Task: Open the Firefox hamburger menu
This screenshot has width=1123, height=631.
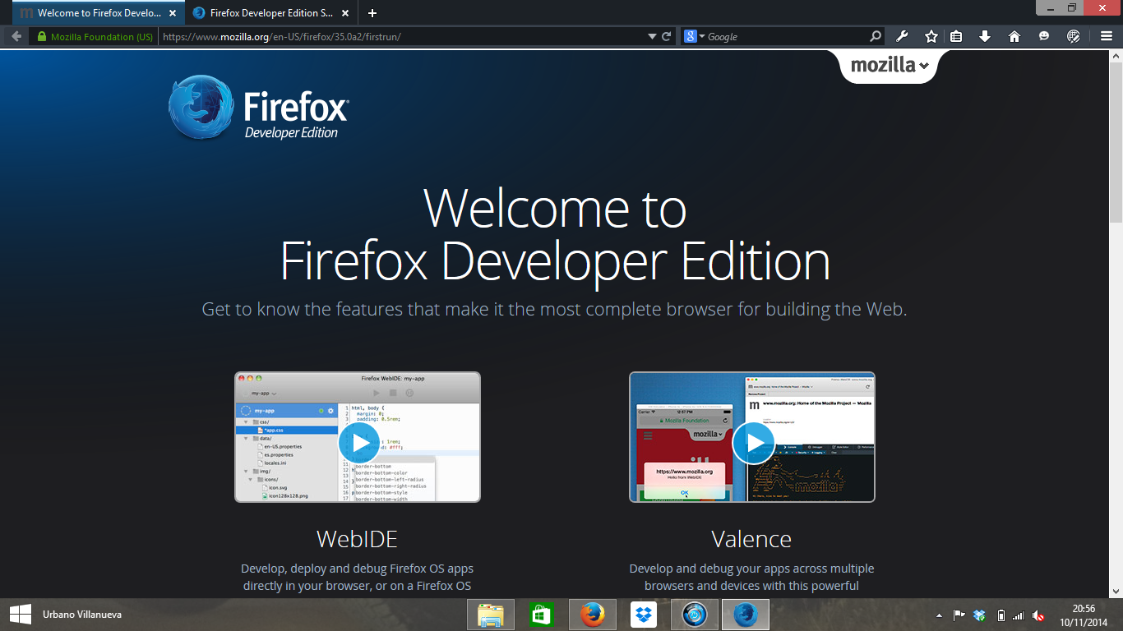Action: tap(1107, 36)
